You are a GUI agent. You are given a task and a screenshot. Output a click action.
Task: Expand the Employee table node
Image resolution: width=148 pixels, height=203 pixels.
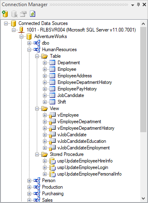click(x=45, y=69)
